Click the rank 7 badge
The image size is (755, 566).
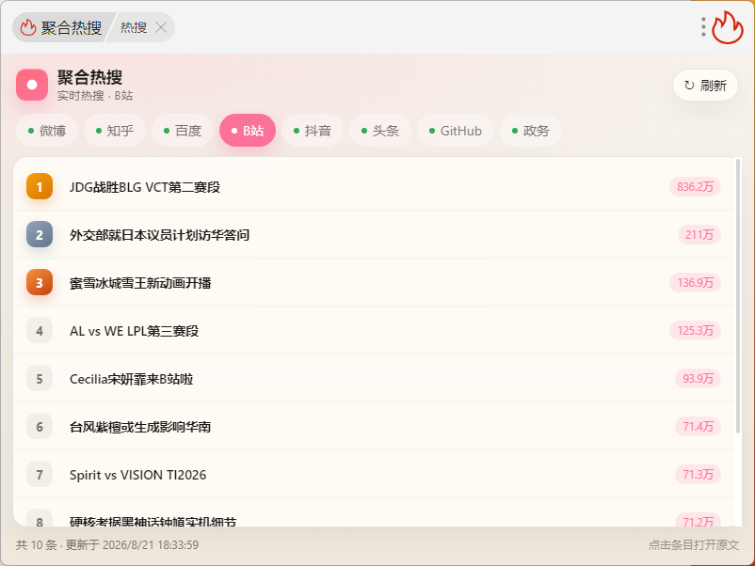pyautogui.click(x=40, y=475)
